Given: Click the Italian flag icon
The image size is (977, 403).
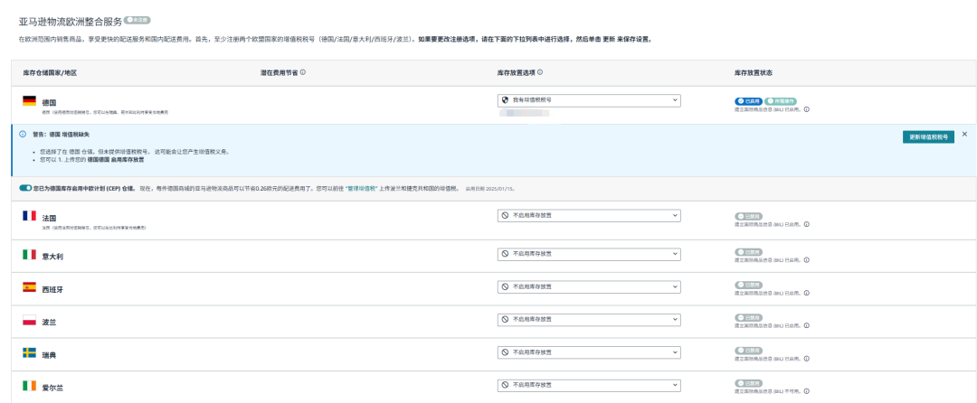Looking at the screenshot, I should point(29,255).
